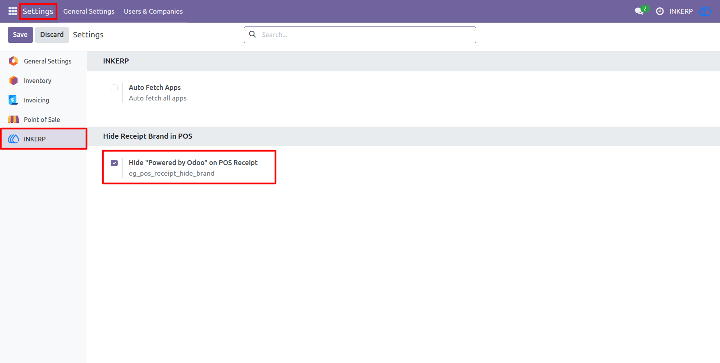The height and width of the screenshot is (363, 720).
Task: Select Point of Sale in sidebar
Action: pyautogui.click(x=44, y=120)
